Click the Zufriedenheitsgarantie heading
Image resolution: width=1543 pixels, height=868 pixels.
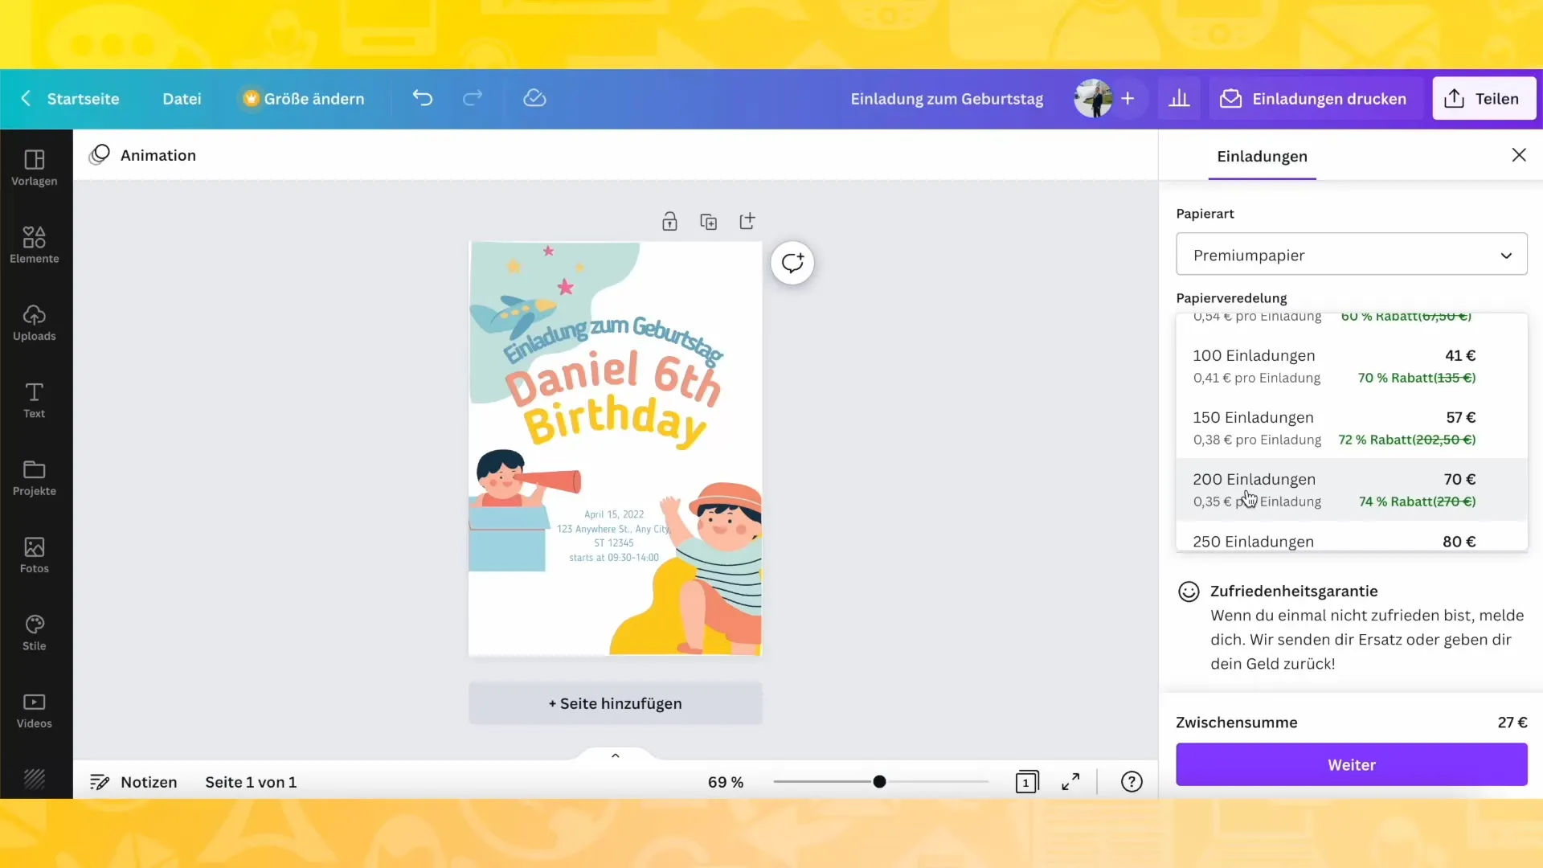pyautogui.click(x=1294, y=591)
